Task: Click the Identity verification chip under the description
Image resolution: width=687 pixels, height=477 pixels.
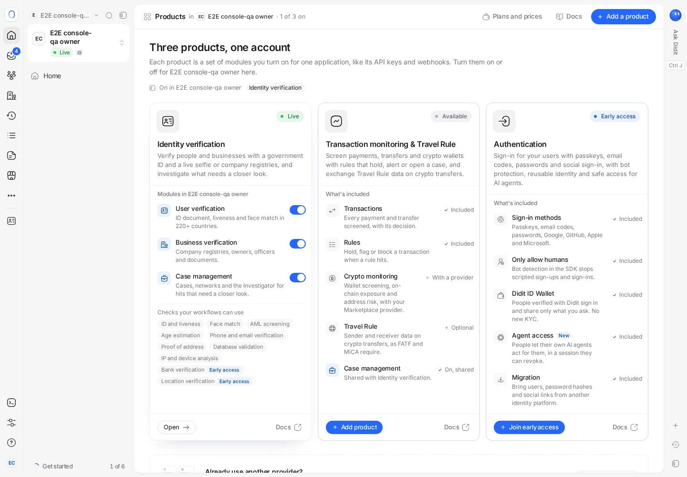Action: click(275, 88)
